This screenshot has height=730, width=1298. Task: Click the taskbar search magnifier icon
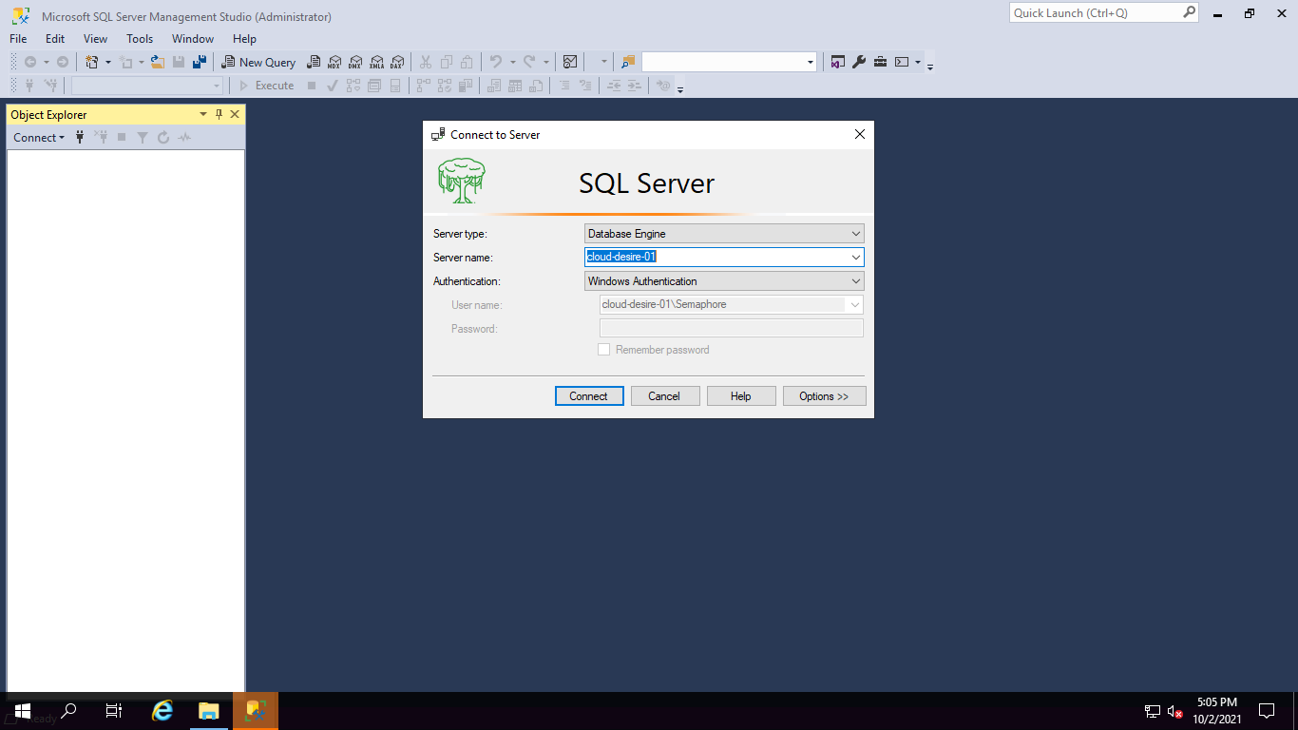(68, 711)
